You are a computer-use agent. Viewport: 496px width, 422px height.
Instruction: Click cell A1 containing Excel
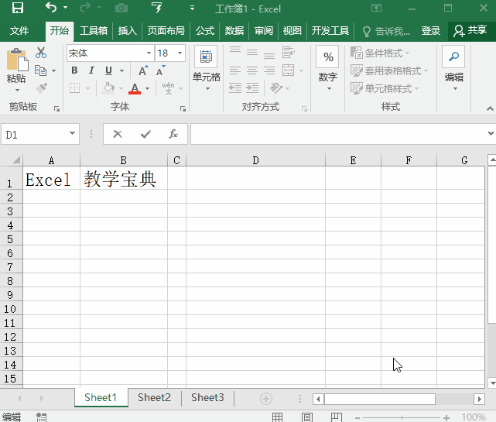click(51, 178)
